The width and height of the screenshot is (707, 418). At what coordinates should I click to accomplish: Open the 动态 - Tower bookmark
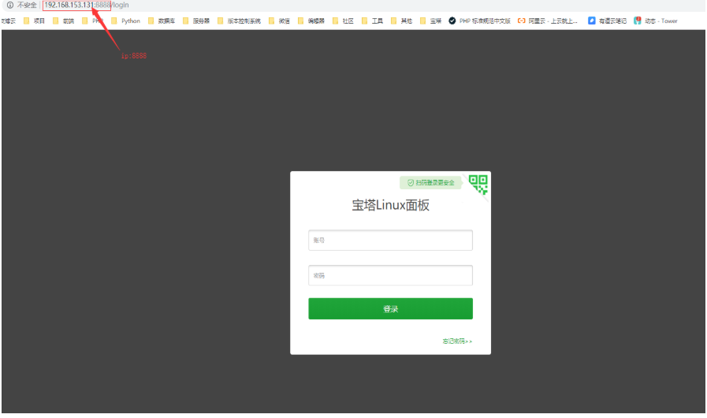[x=656, y=21]
